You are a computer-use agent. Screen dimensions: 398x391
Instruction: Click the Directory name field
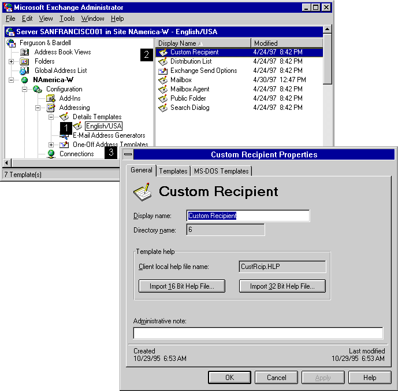pos(225,230)
